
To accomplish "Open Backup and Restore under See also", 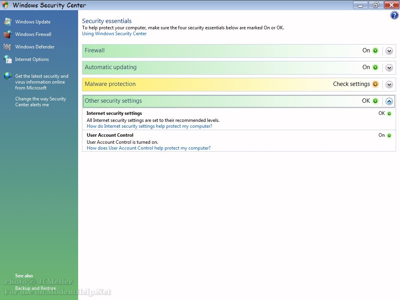I will [x=36, y=288].
